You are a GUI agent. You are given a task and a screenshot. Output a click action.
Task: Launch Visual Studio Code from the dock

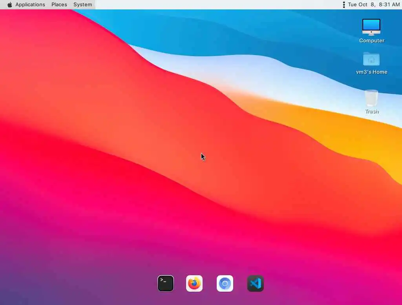[x=255, y=283]
